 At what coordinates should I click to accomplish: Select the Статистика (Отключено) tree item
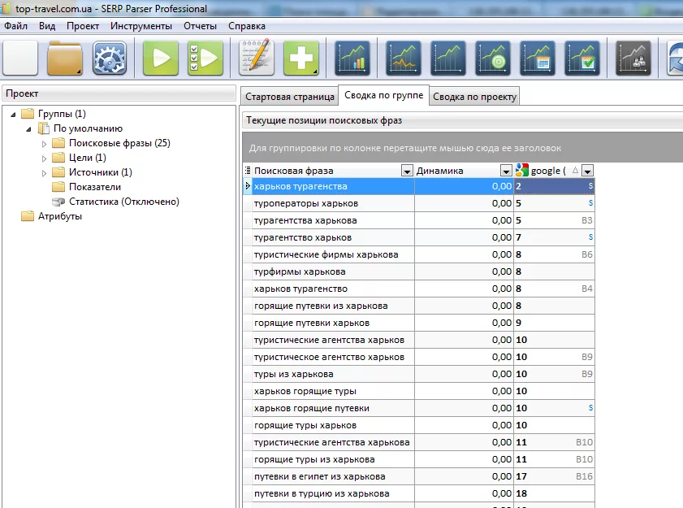click(x=123, y=202)
